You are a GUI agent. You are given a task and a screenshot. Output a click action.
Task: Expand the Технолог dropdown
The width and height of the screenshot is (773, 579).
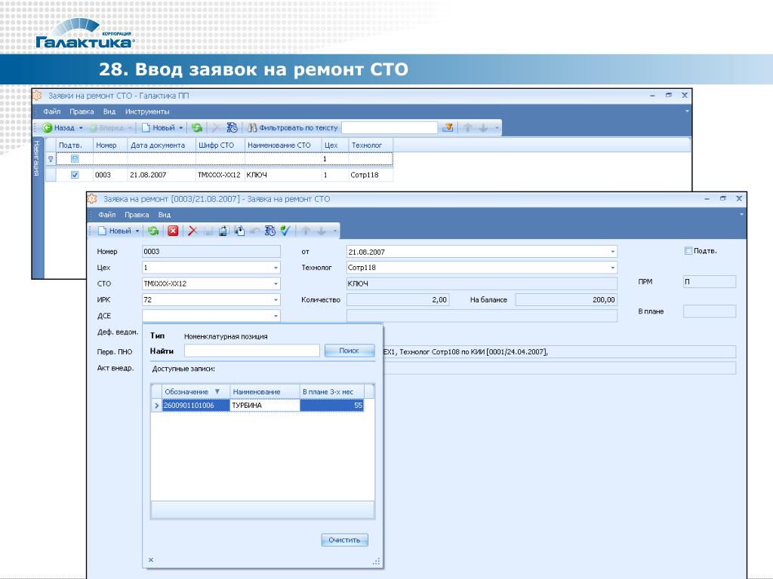(613, 268)
